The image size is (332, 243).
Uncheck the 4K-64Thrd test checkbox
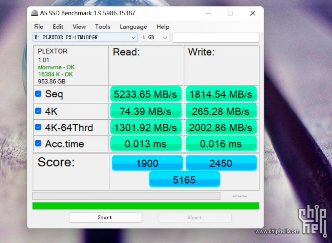pyautogui.click(x=38, y=127)
